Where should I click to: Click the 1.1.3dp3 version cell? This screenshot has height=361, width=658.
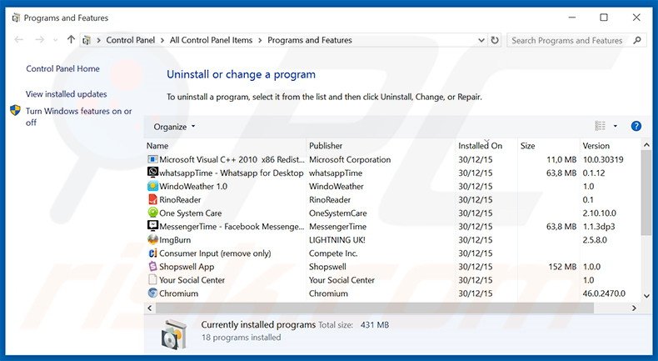599,227
